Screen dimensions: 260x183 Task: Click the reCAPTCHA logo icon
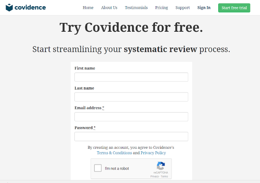point(161,166)
